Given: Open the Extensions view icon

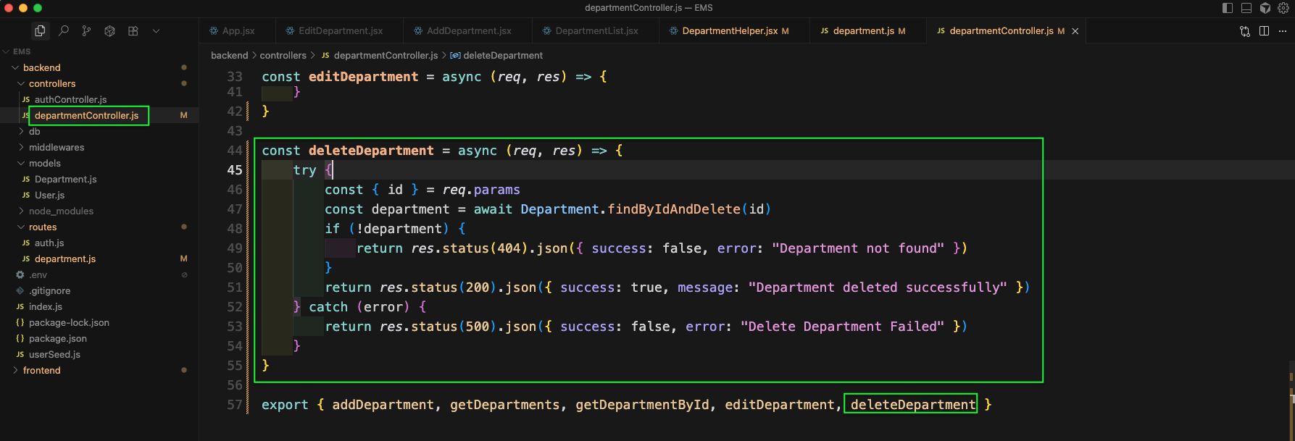Looking at the screenshot, I should (133, 31).
